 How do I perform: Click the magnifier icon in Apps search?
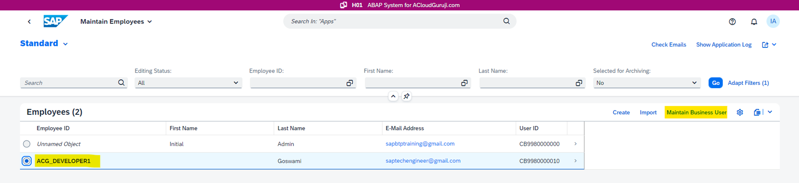tap(506, 21)
